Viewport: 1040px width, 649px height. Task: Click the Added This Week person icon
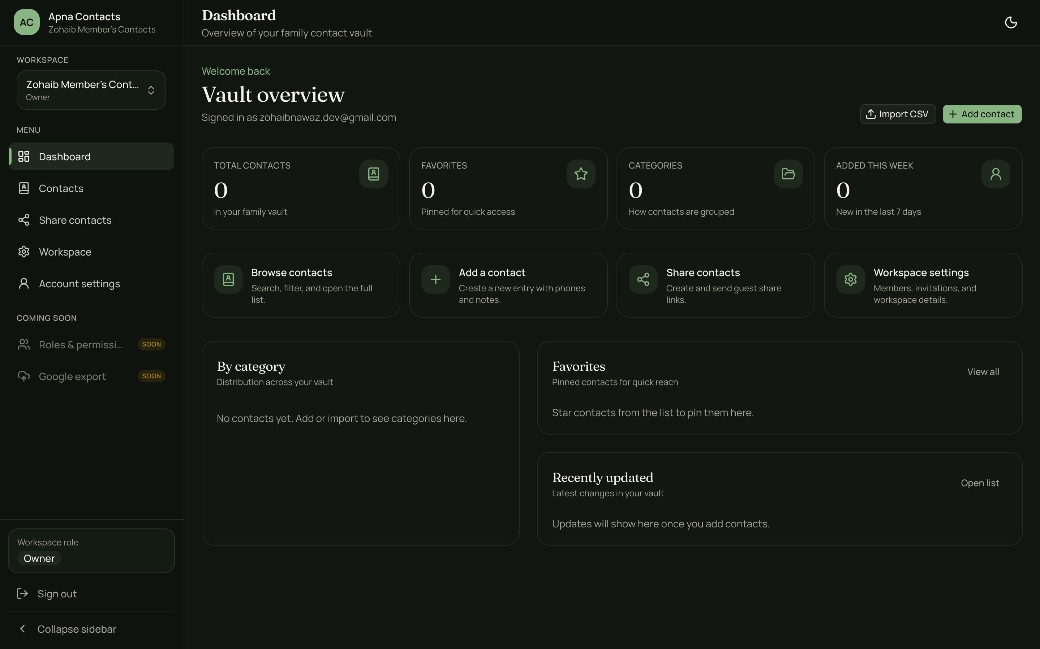click(996, 174)
